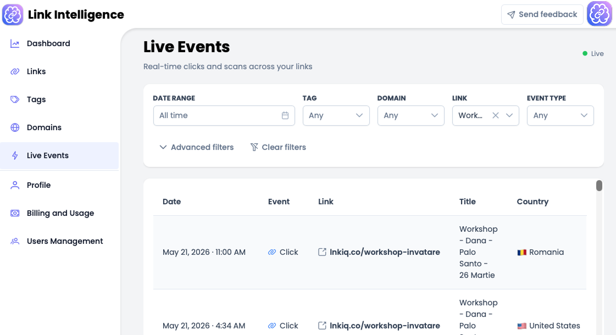
Task: Open the Event Type dropdown
Action: (x=560, y=115)
